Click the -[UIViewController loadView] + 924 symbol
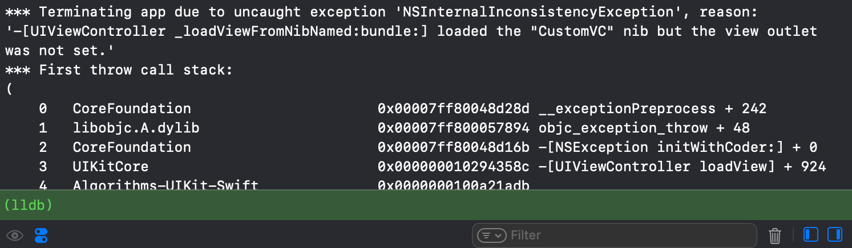Viewport: 852px width, 248px height. [683, 167]
